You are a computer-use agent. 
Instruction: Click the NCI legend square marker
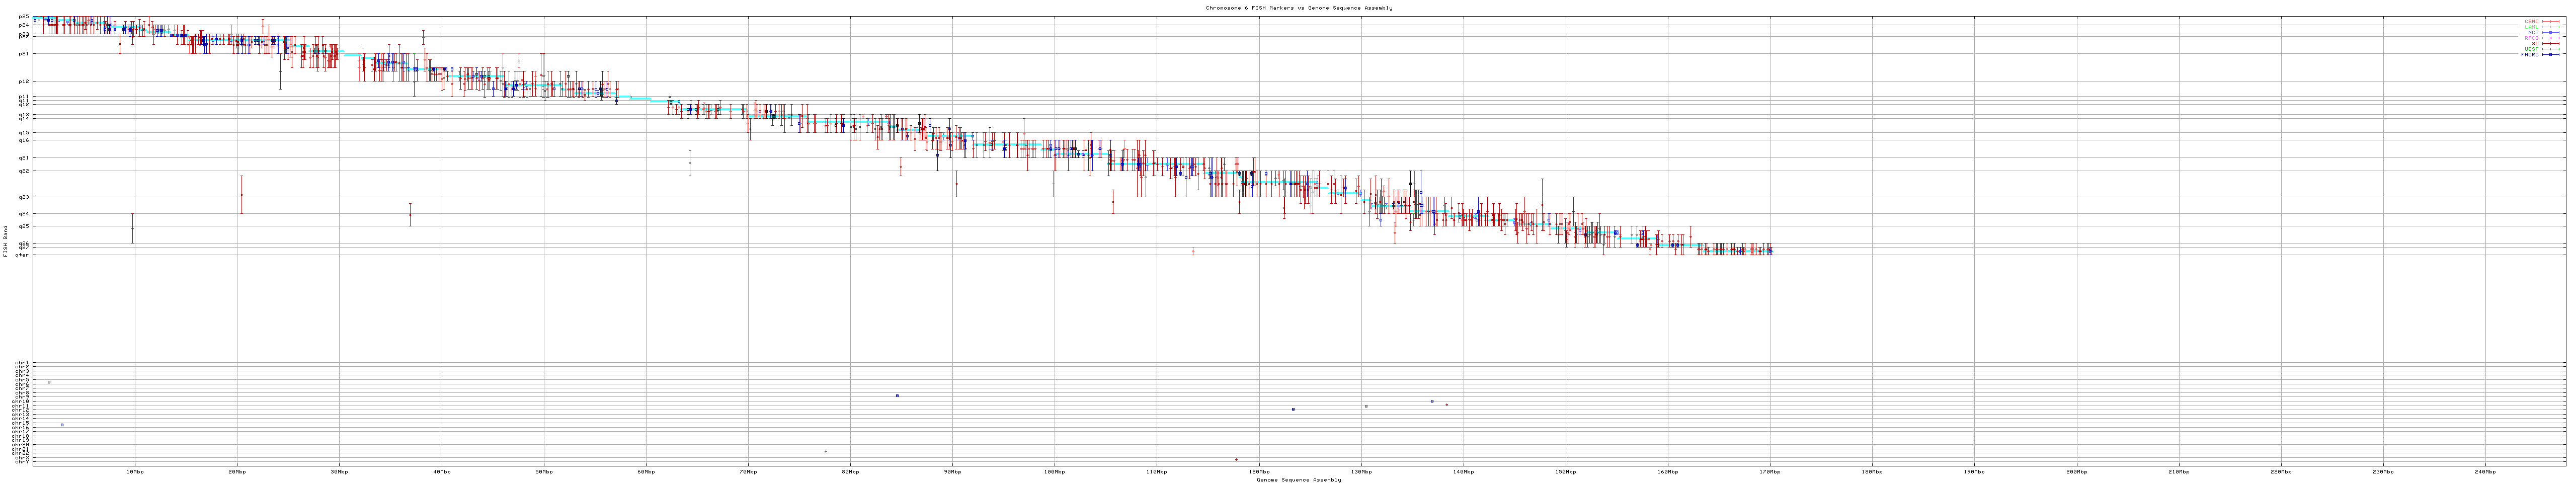[x=2551, y=32]
